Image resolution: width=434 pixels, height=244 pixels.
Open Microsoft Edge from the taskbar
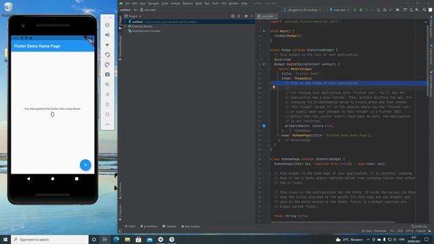(x=116, y=239)
